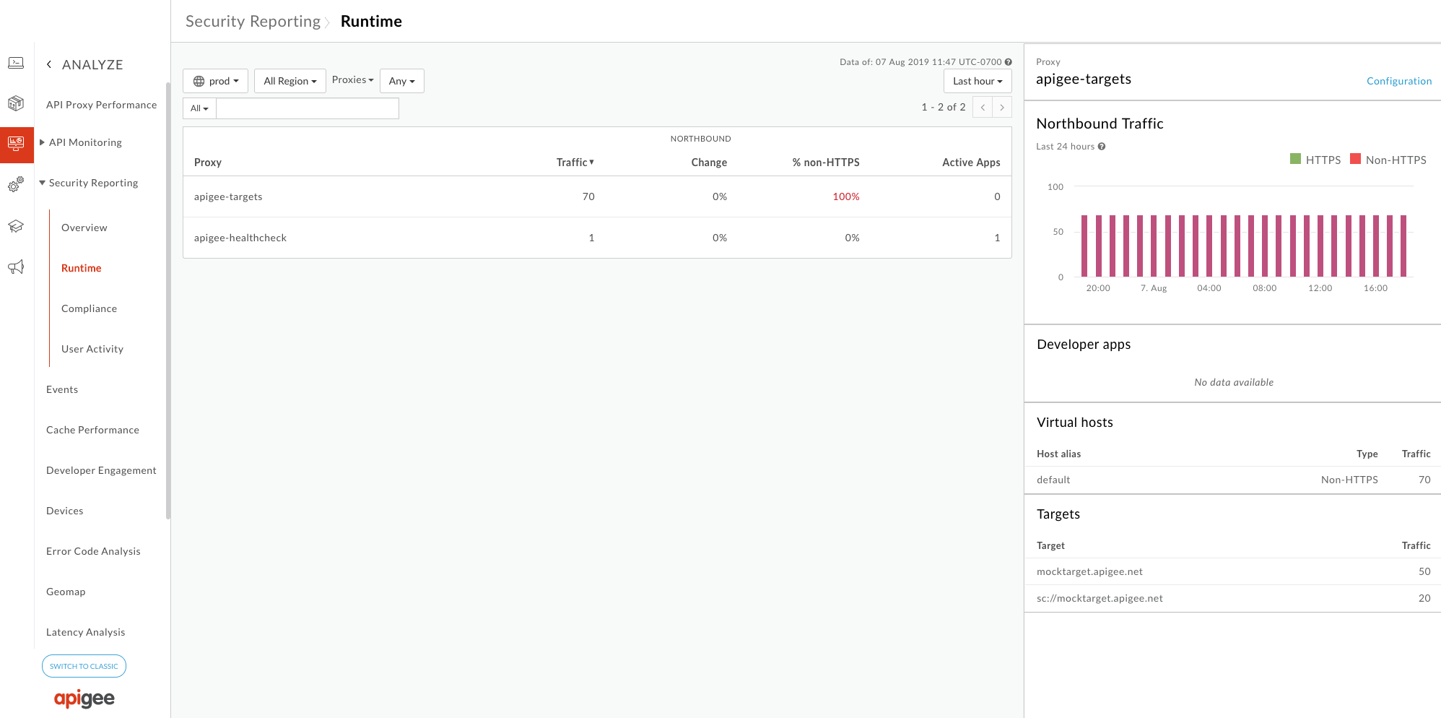
Task: Open the Geomap page
Action: click(x=66, y=592)
